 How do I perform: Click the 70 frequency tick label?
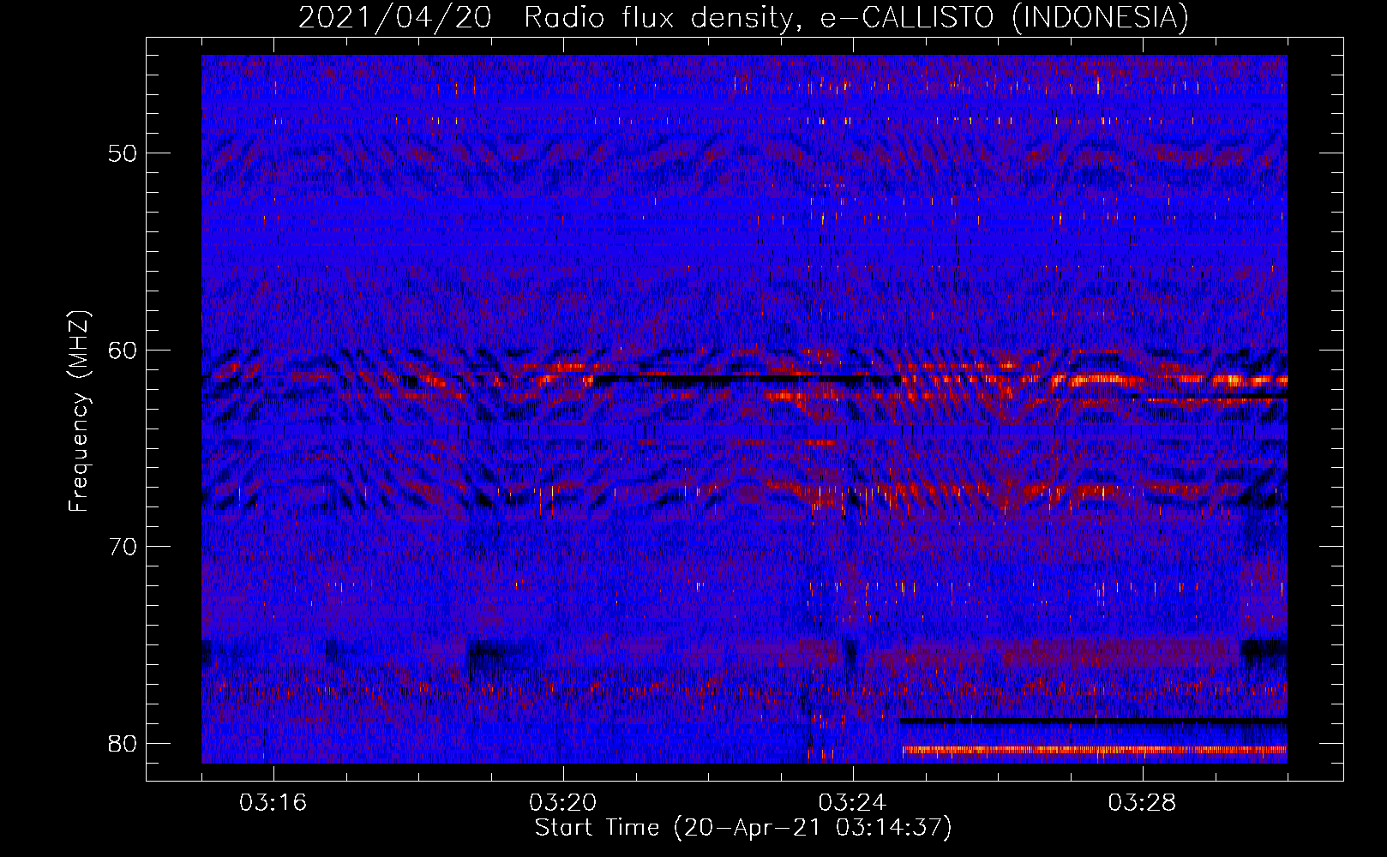(123, 547)
